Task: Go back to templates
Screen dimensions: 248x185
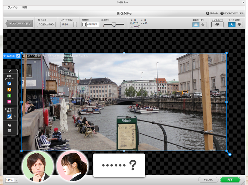Action: (x=19, y=23)
